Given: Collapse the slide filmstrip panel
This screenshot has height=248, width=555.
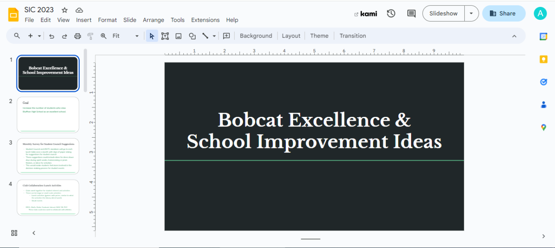Looking at the screenshot, I should [x=34, y=233].
